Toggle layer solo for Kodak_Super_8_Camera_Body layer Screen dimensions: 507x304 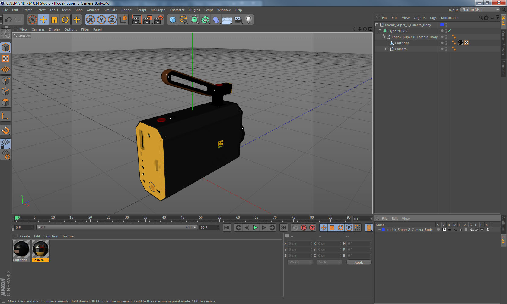pos(438,229)
